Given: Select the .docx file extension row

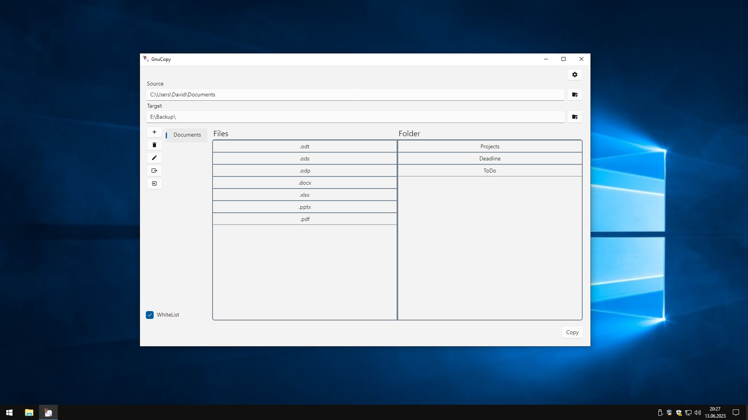Looking at the screenshot, I should click(305, 183).
